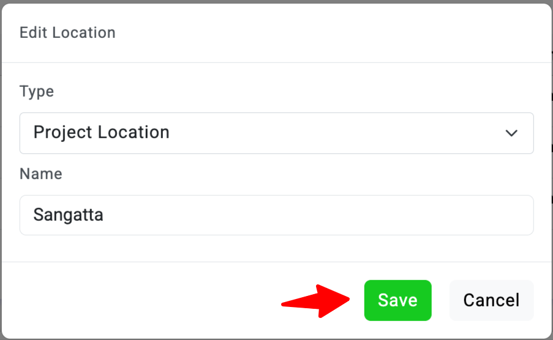Click the green Save button
Screen dimensions: 553x340
[397, 300]
